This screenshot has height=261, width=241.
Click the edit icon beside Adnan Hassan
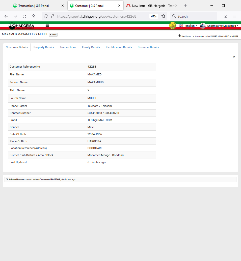(x=7, y=180)
